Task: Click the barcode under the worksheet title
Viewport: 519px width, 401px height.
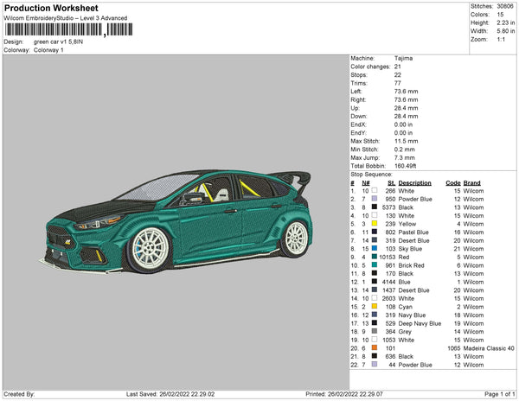Action: (54, 29)
